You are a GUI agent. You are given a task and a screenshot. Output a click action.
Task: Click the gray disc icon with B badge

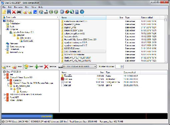click(x=41, y=12)
